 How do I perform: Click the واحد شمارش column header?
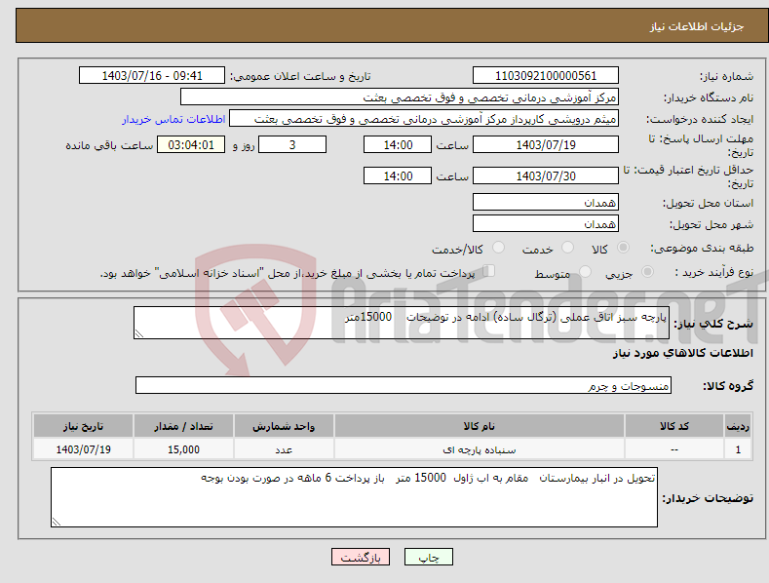(x=284, y=426)
